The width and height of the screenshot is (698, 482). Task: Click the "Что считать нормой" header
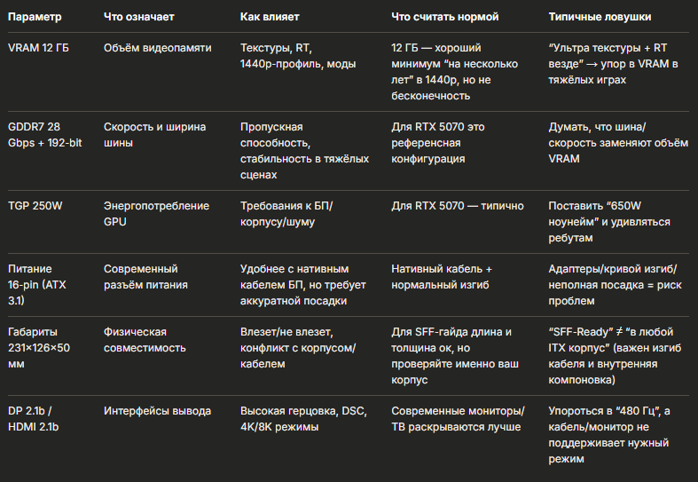(444, 17)
